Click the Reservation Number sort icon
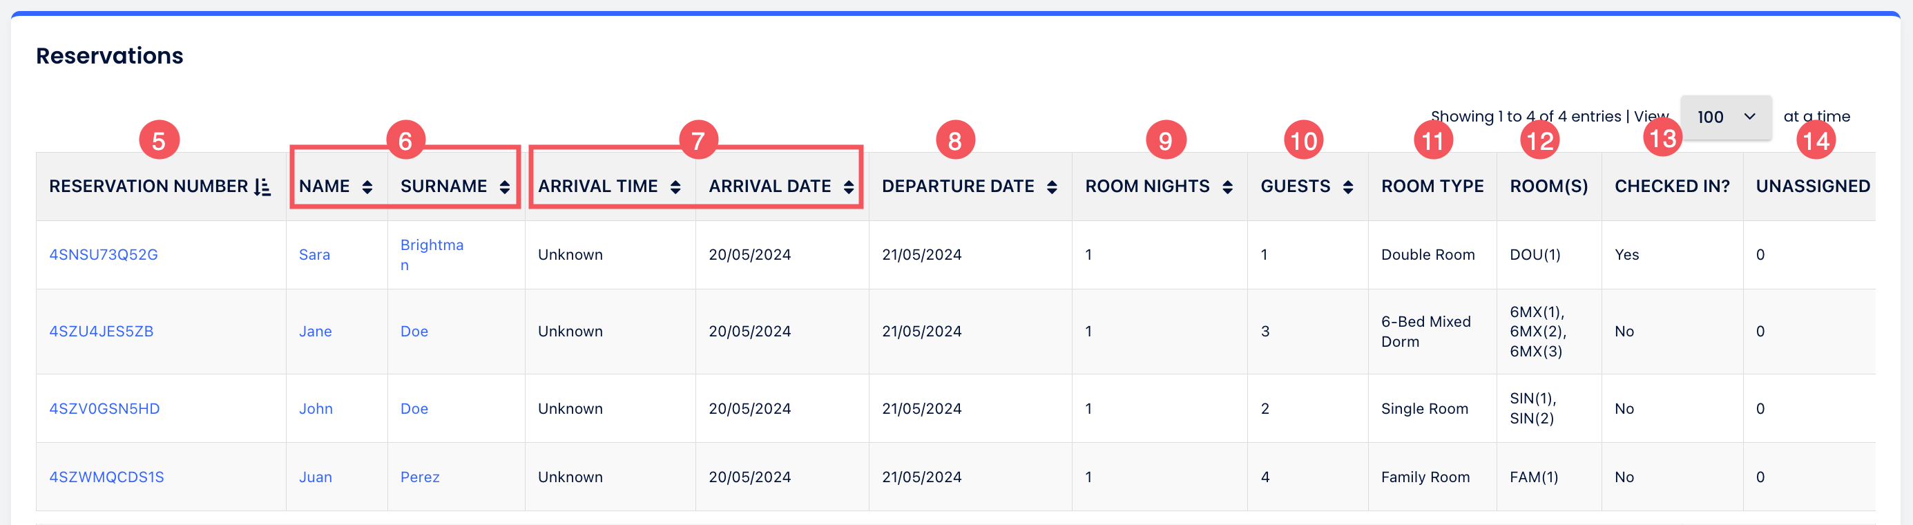Screen dimensions: 1913x525 [262, 187]
